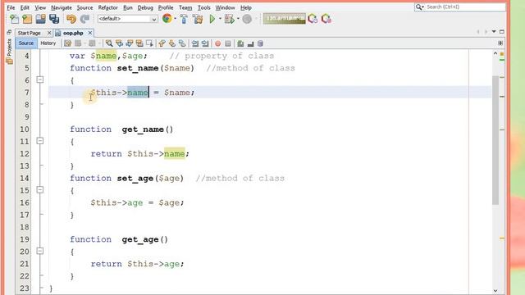
Task: Collapse the get_name code fold
Action: (x=40, y=141)
